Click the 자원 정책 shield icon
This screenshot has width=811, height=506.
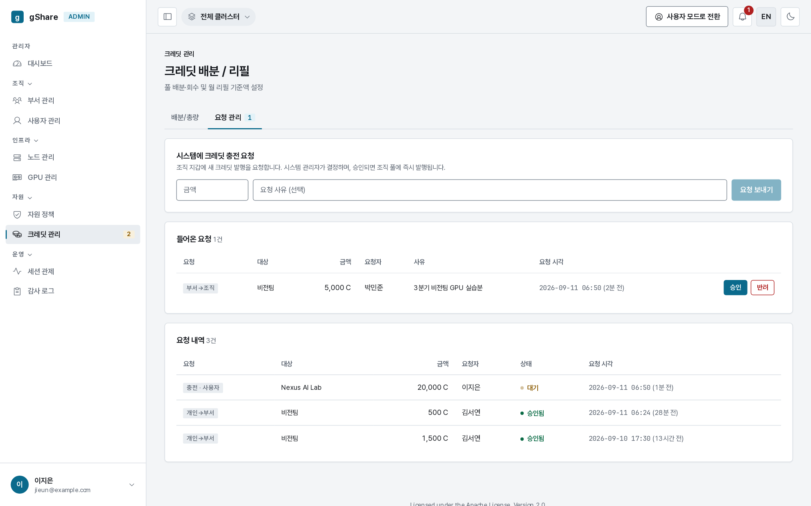click(17, 214)
